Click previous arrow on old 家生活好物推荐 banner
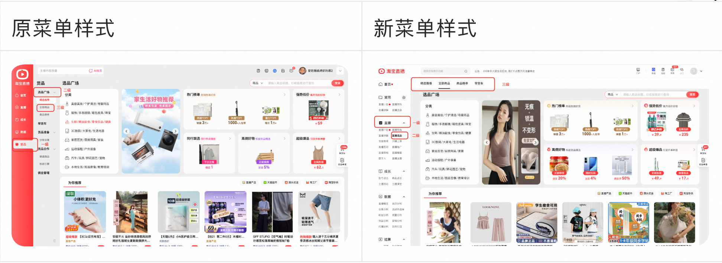722x263 pixels. (x=126, y=131)
